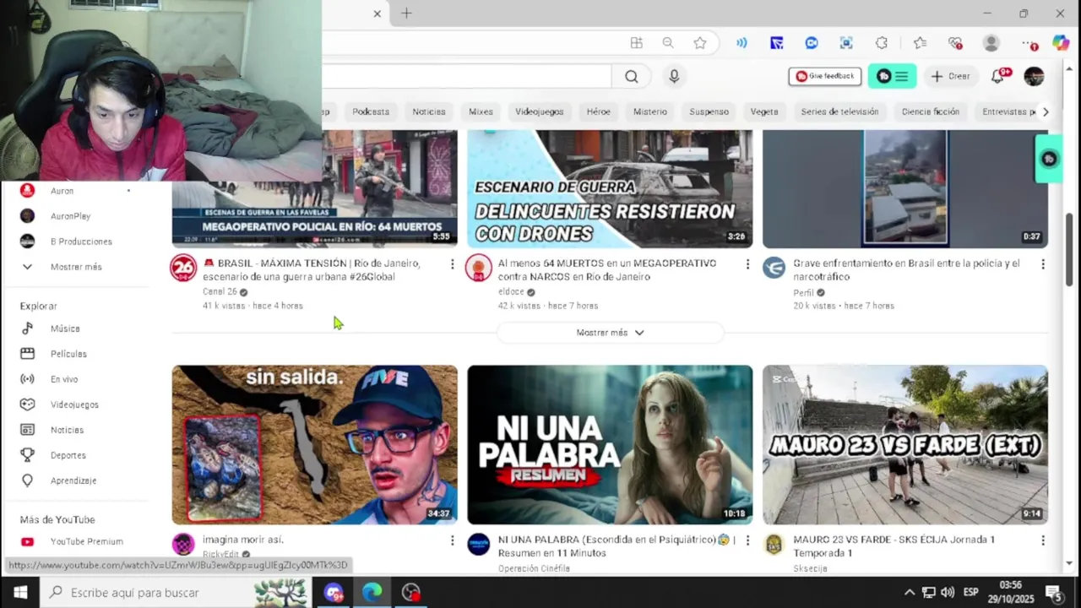Open eldoce channel avatar
This screenshot has width=1081, height=608.
[x=479, y=269]
